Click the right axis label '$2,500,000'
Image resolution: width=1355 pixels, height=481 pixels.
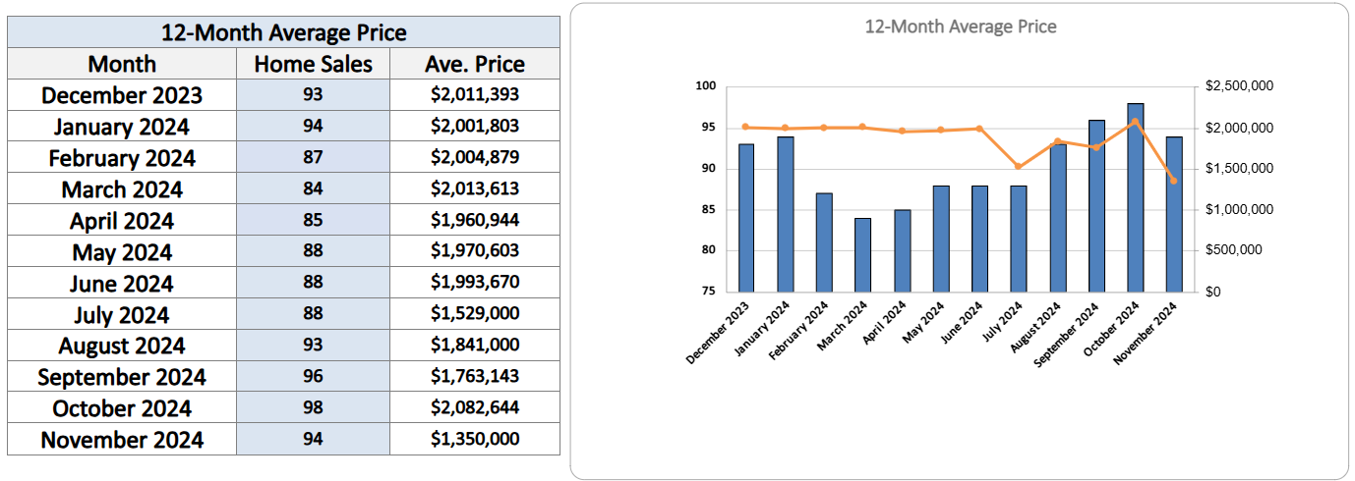(x=1239, y=86)
